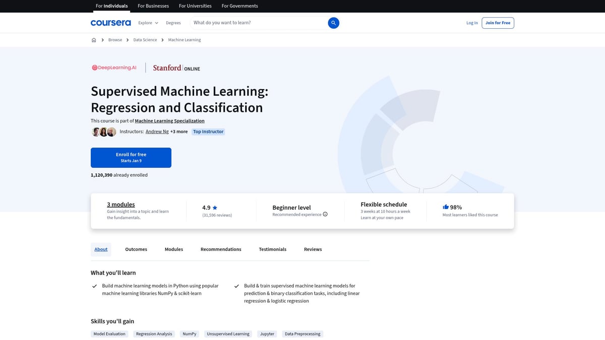Click the thumbs-up 98% icon
The width and height of the screenshot is (605, 340).
(x=446, y=207)
